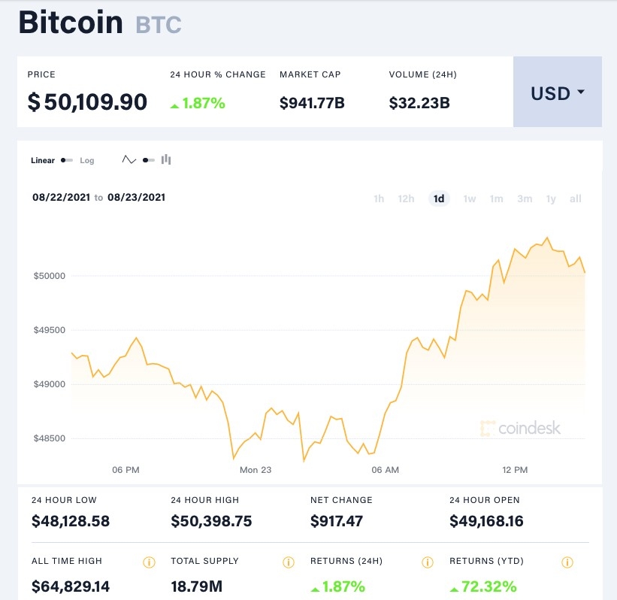Open info tooltip next to Returns (YTD)
Image resolution: width=617 pixels, height=600 pixels.
(568, 561)
